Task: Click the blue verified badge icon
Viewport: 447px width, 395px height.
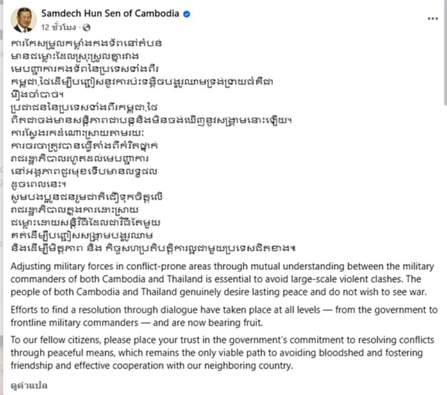Action: tap(187, 14)
